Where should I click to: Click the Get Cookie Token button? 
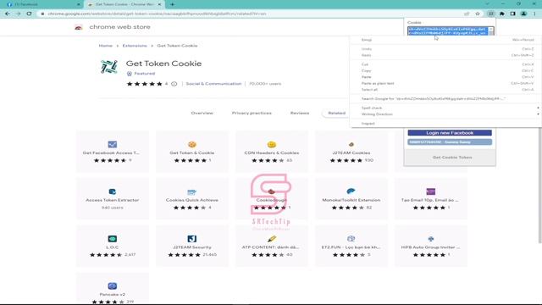[451, 158]
